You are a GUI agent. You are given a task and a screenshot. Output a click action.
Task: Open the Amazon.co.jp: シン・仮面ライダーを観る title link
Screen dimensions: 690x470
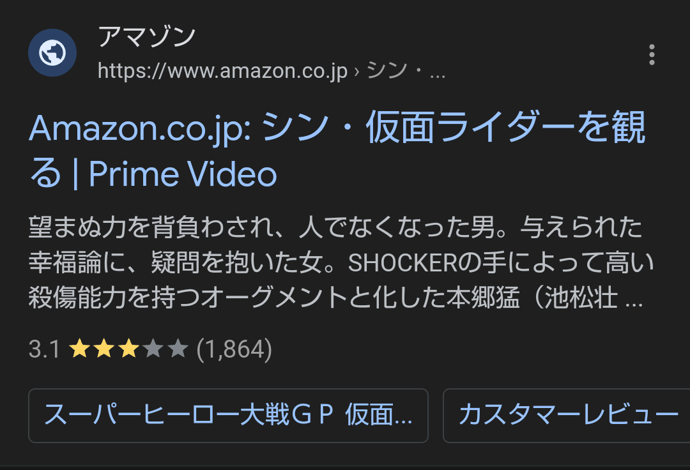coord(337,150)
